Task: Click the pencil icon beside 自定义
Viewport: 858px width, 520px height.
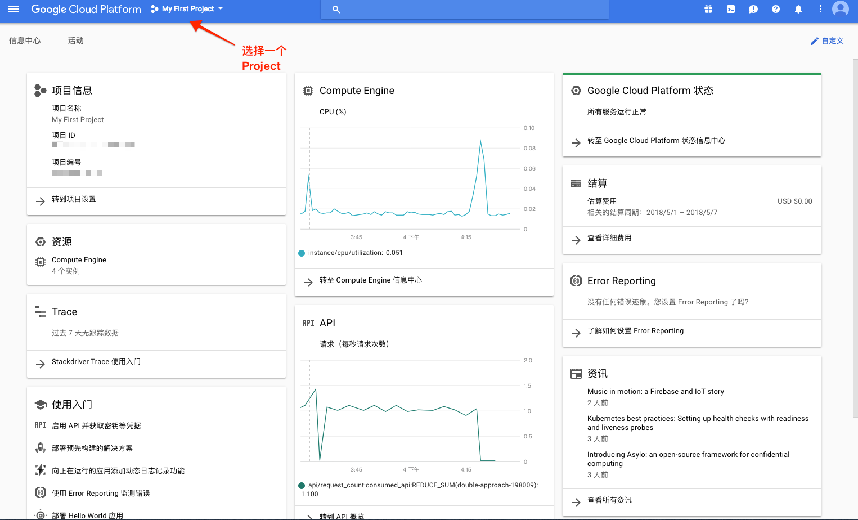Action: point(814,41)
